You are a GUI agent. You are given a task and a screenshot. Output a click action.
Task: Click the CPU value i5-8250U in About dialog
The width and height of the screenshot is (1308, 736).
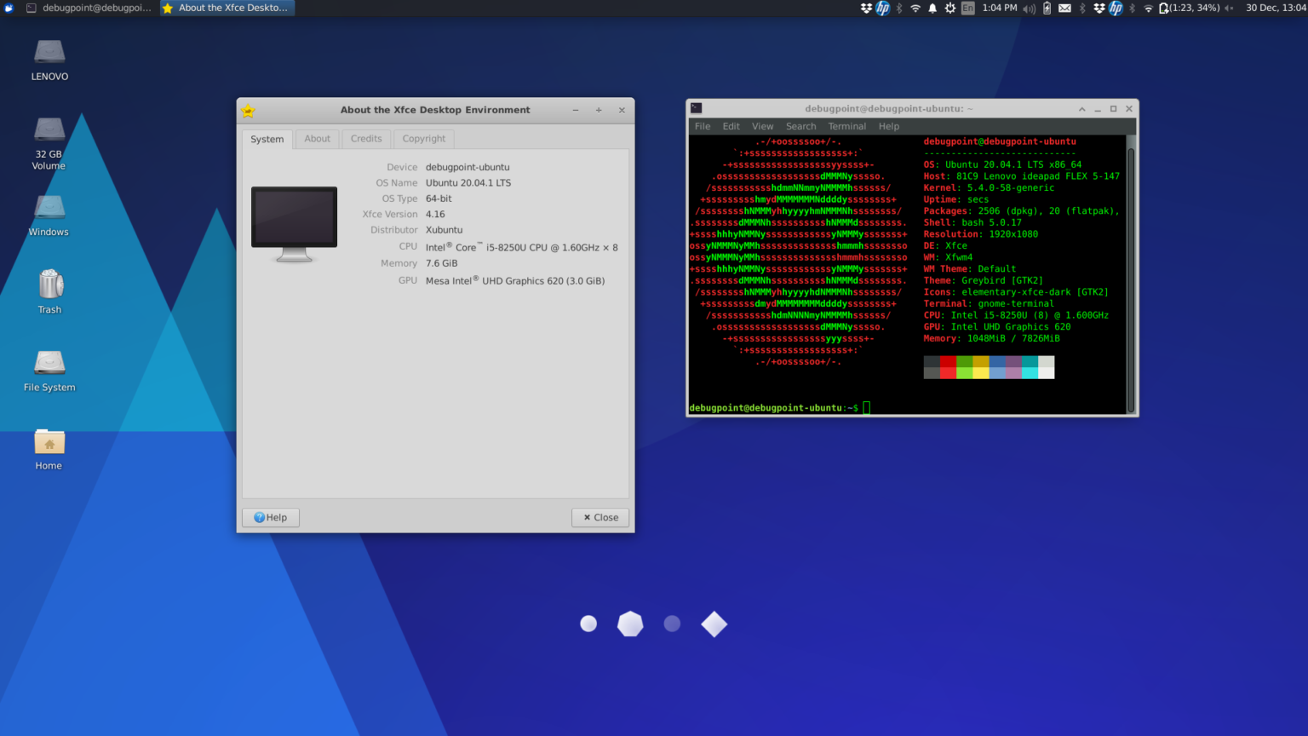click(522, 247)
